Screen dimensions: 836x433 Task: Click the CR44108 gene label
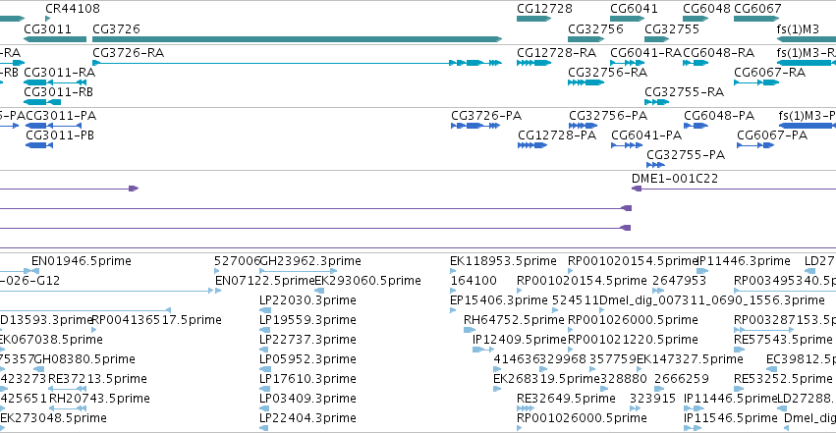coord(73,9)
